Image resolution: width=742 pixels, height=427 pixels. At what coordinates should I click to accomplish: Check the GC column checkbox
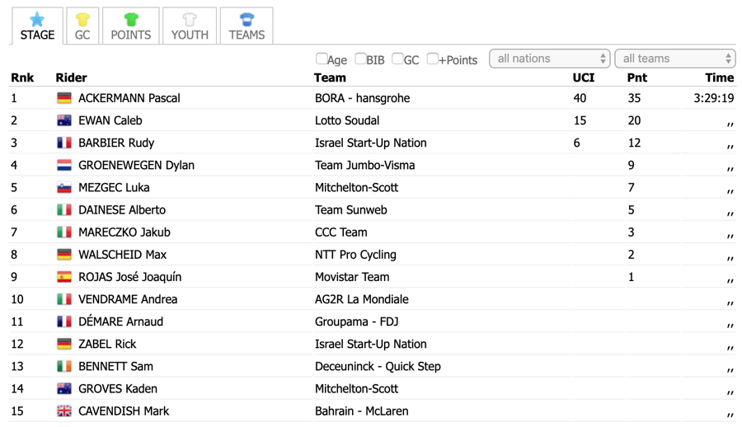[x=398, y=59]
